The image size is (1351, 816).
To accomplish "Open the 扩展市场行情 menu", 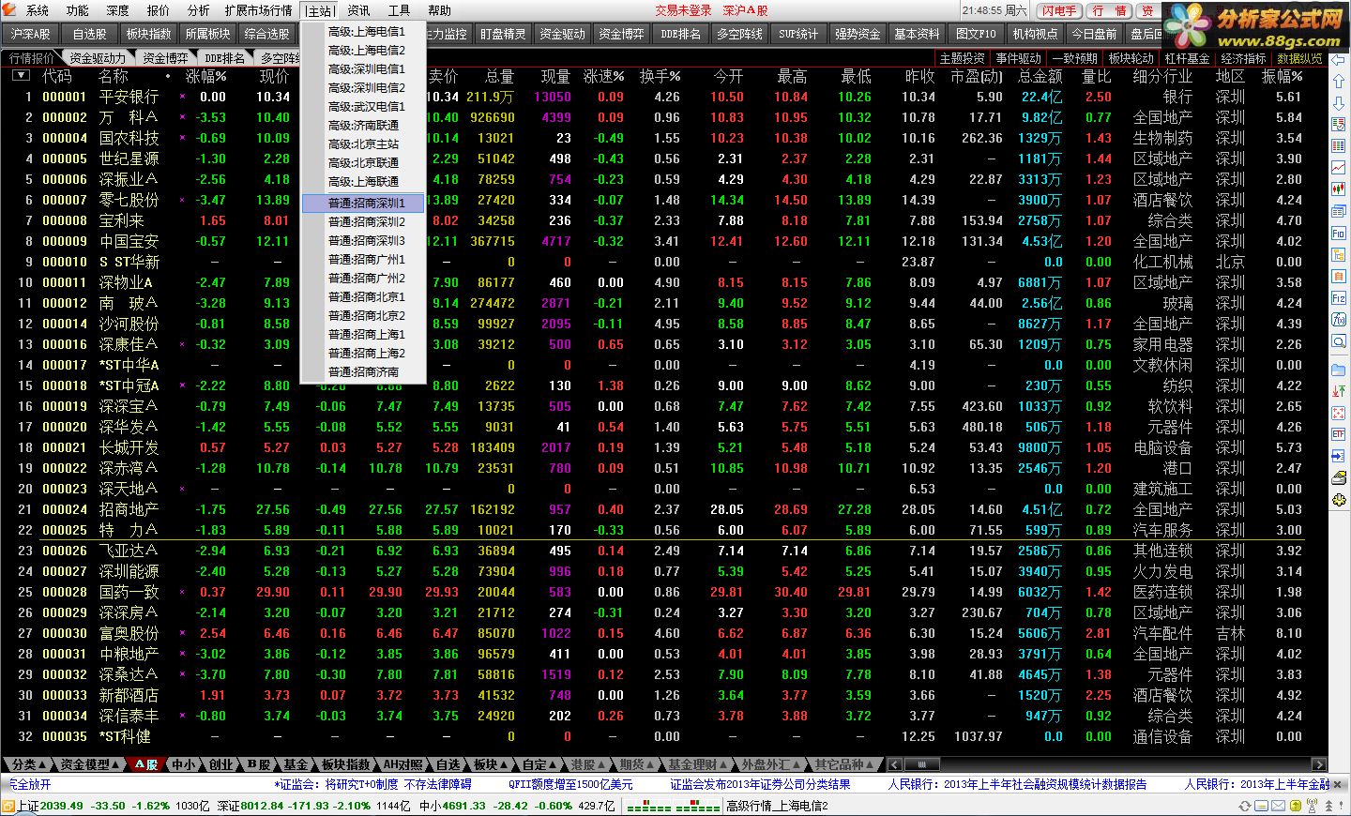I will coord(258,10).
